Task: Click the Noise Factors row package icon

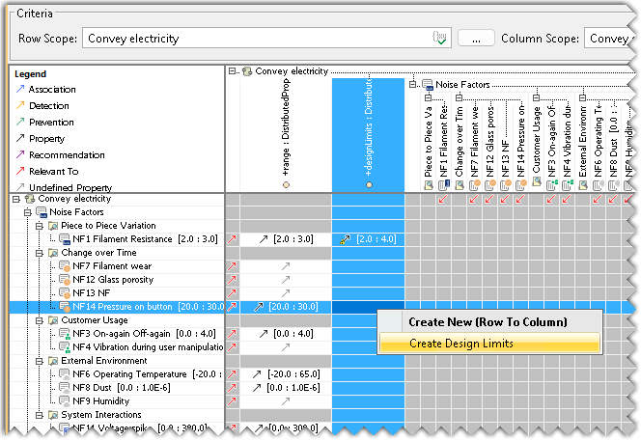Action: (42, 212)
